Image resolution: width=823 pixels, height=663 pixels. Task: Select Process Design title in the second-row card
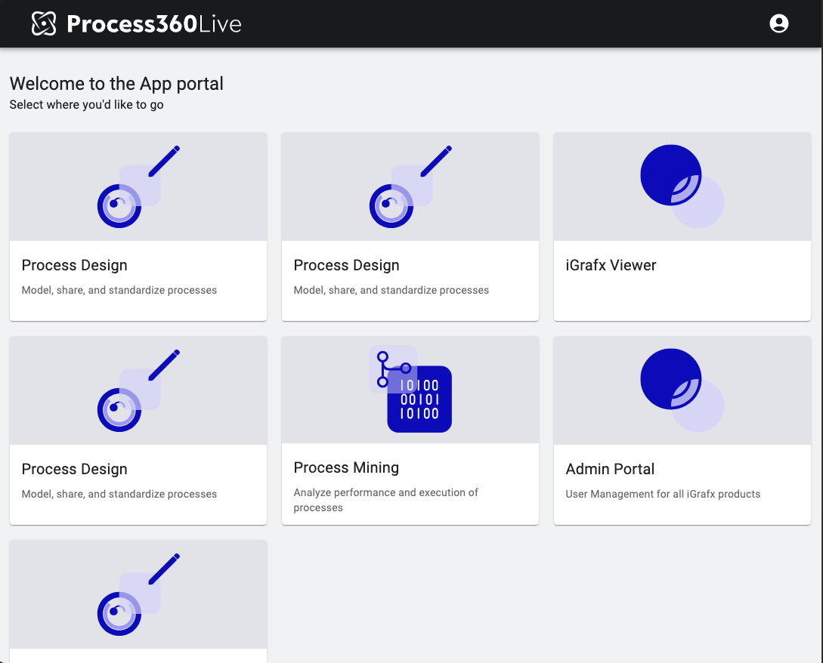coord(74,469)
